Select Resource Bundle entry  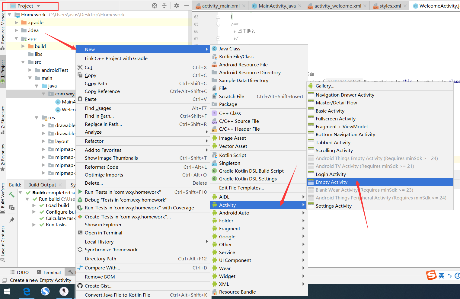click(x=259, y=292)
